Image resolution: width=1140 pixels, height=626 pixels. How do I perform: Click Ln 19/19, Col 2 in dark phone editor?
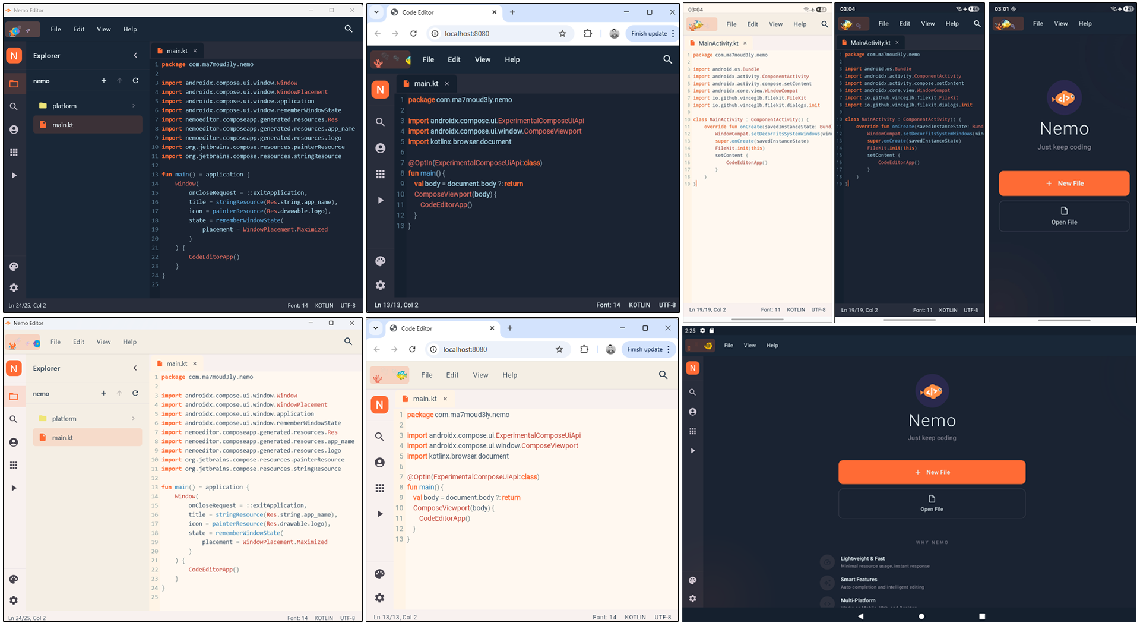[859, 310]
